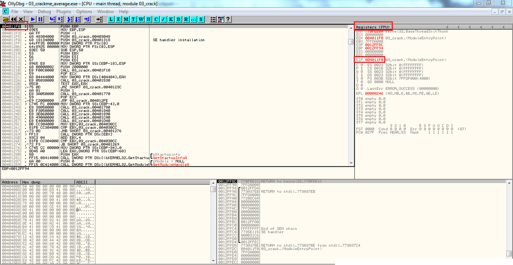
Task: Open the Handles window (H)
Action: click(x=148, y=19)
